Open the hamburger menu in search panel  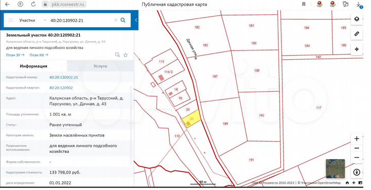tap(11, 20)
